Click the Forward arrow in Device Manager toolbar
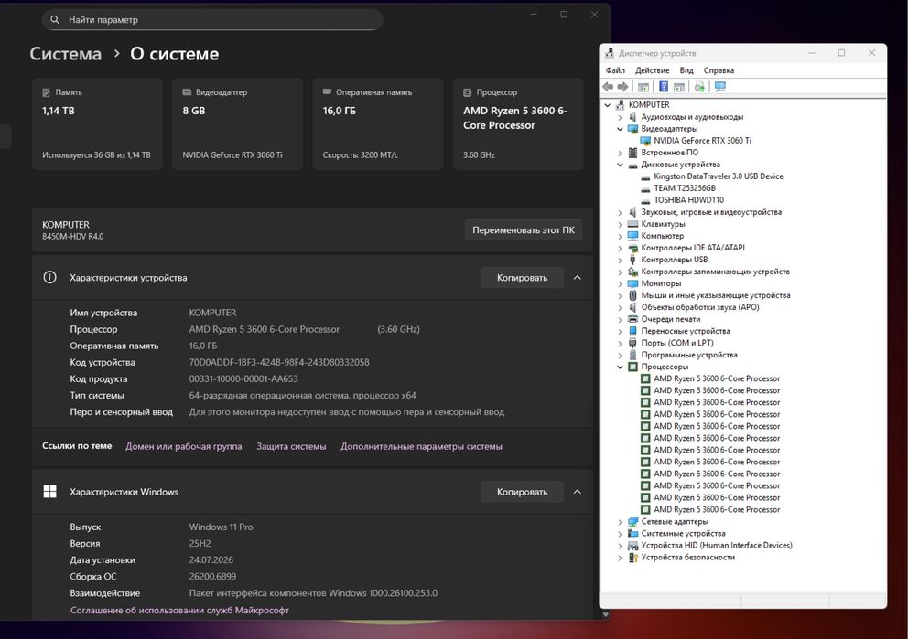 tap(622, 87)
